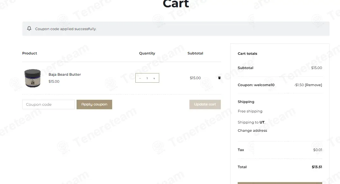Open the Change address link

[252, 130]
